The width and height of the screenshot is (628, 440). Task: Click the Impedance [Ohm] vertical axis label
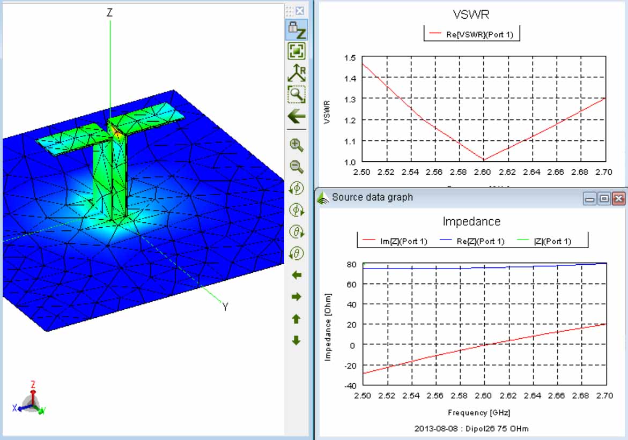[x=328, y=327]
